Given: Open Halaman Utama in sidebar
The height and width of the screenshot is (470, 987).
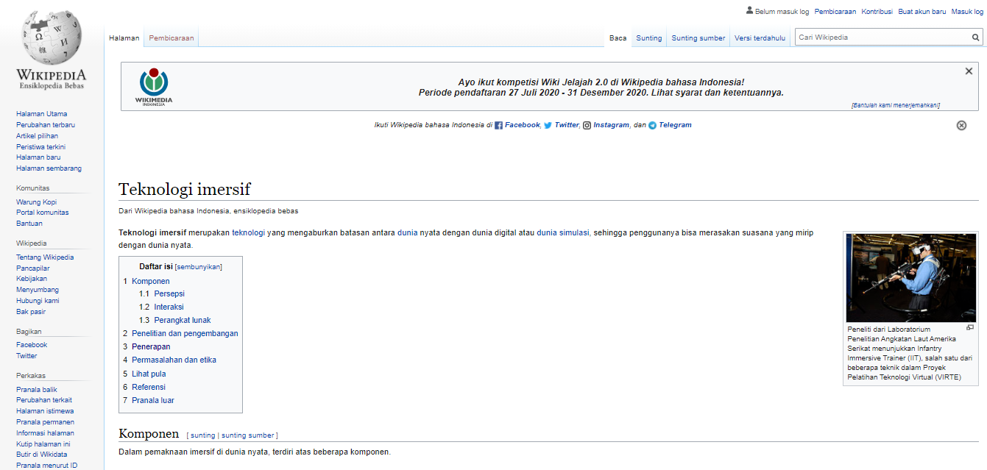Looking at the screenshot, I should (42, 114).
